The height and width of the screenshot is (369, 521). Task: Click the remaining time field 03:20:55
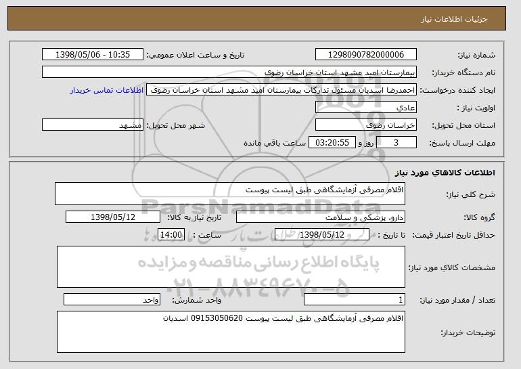(332, 143)
